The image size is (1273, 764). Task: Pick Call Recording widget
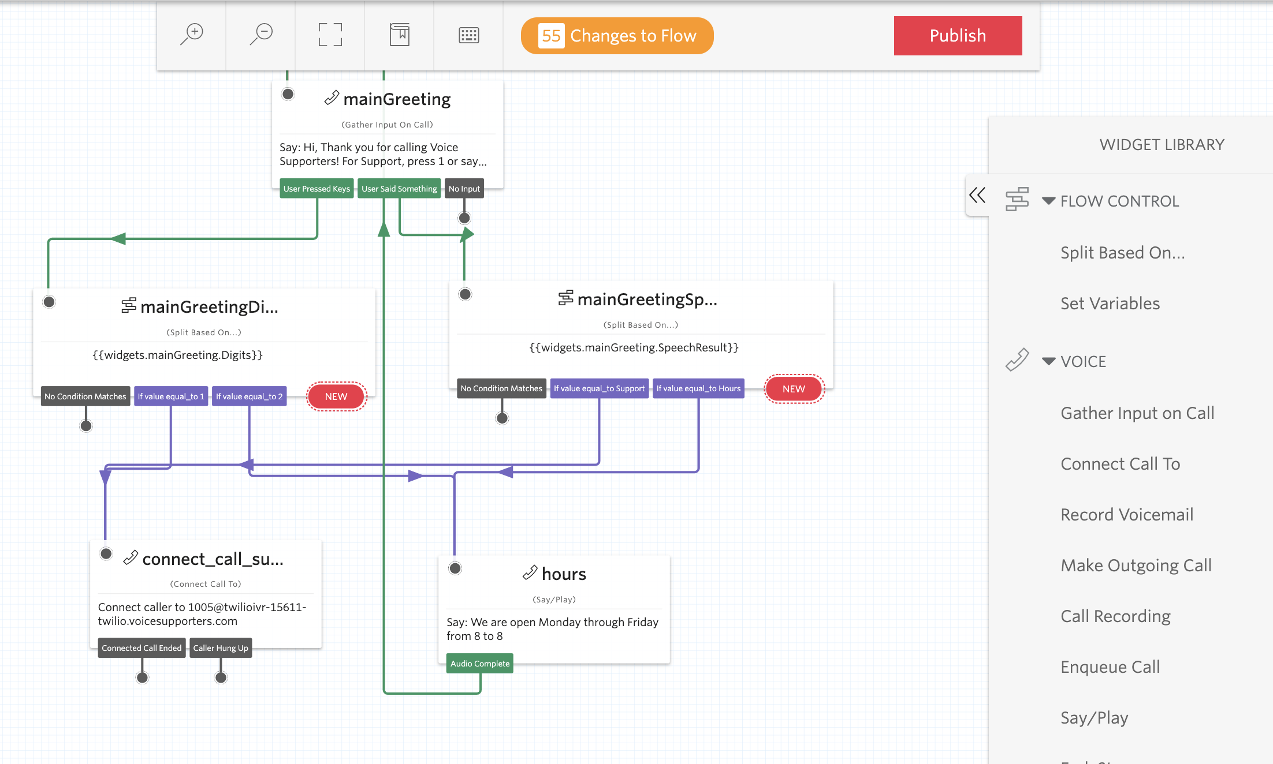(x=1116, y=616)
